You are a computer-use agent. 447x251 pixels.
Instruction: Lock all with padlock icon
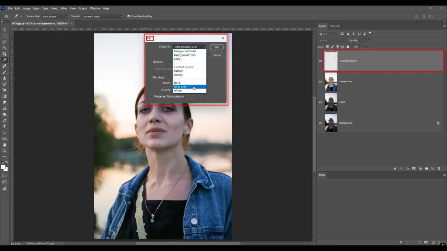[348, 47]
